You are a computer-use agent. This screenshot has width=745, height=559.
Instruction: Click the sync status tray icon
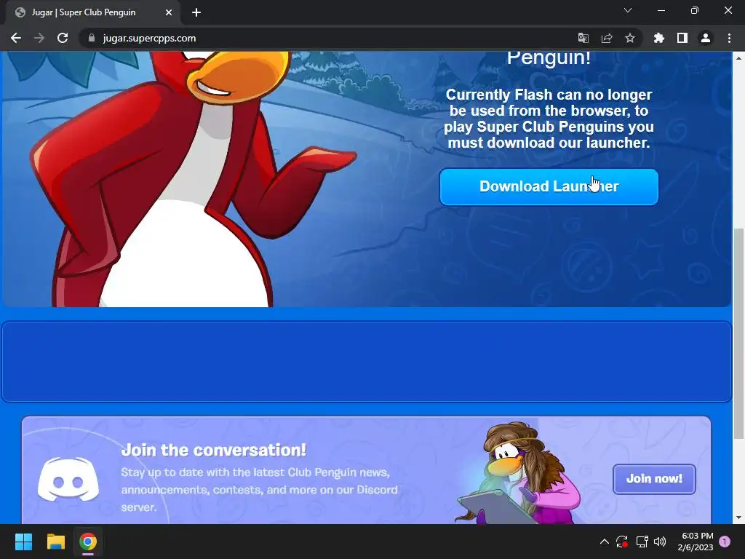622,542
